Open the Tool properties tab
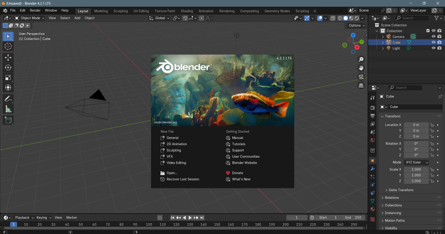 [x=372, y=98]
